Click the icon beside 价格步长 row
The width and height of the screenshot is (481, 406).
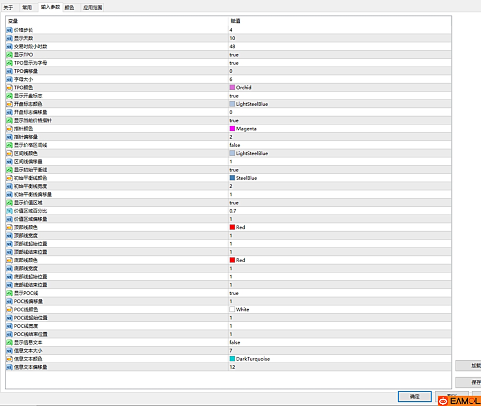coord(9,30)
